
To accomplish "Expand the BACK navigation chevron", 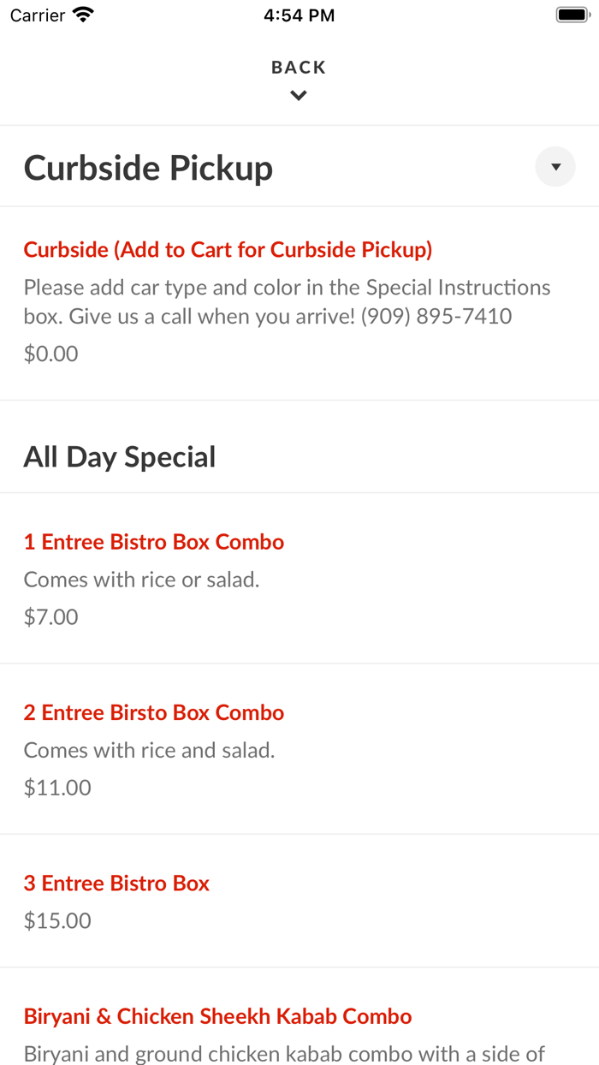I will click(298, 95).
